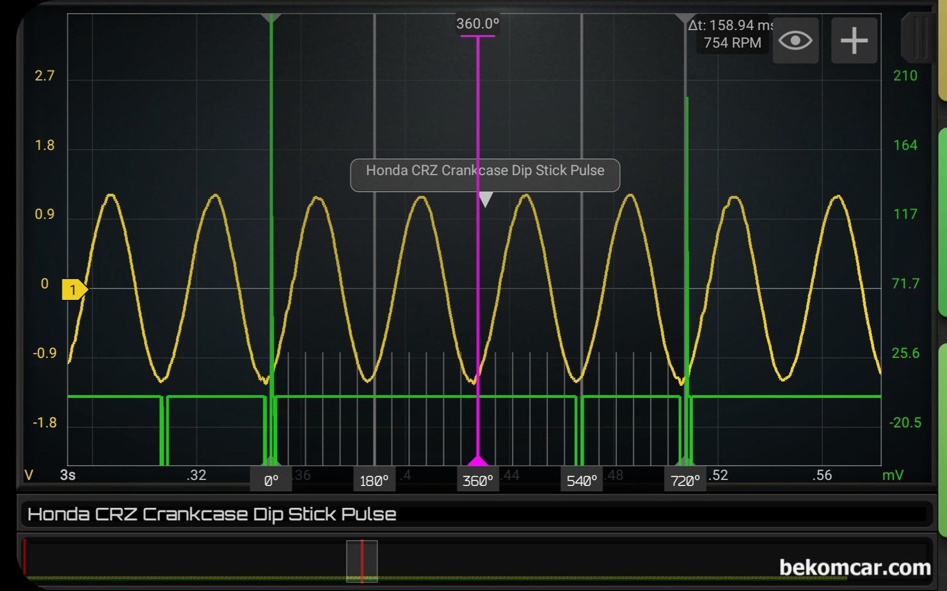Click the gray triangle atop the left green cursor
This screenshot has height=591, width=947.
click(271, 18)
